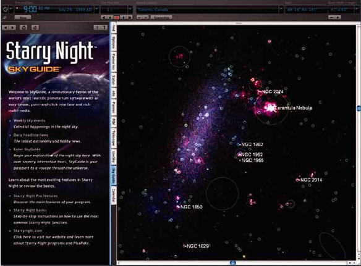
Task: Open Starry Night Pro features link
Action: pos(35,196)
